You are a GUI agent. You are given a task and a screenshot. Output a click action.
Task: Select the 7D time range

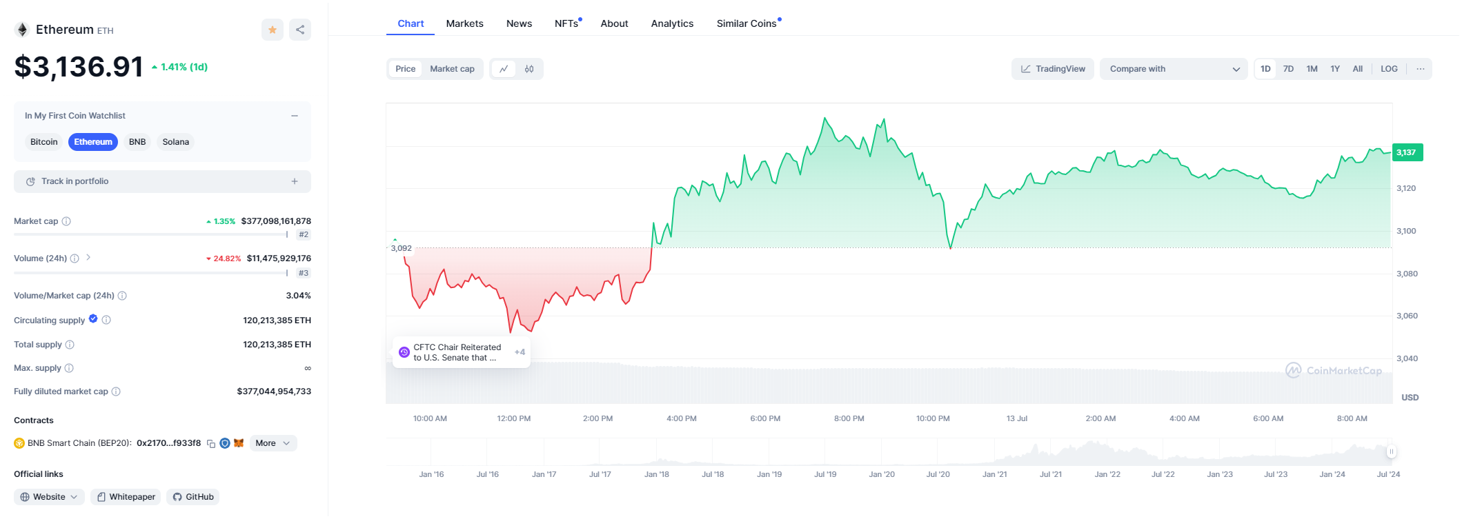coord(1288,69)
